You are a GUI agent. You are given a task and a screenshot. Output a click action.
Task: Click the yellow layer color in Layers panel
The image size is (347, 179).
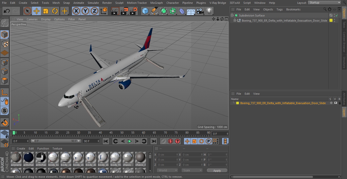[x=238, y=103]
